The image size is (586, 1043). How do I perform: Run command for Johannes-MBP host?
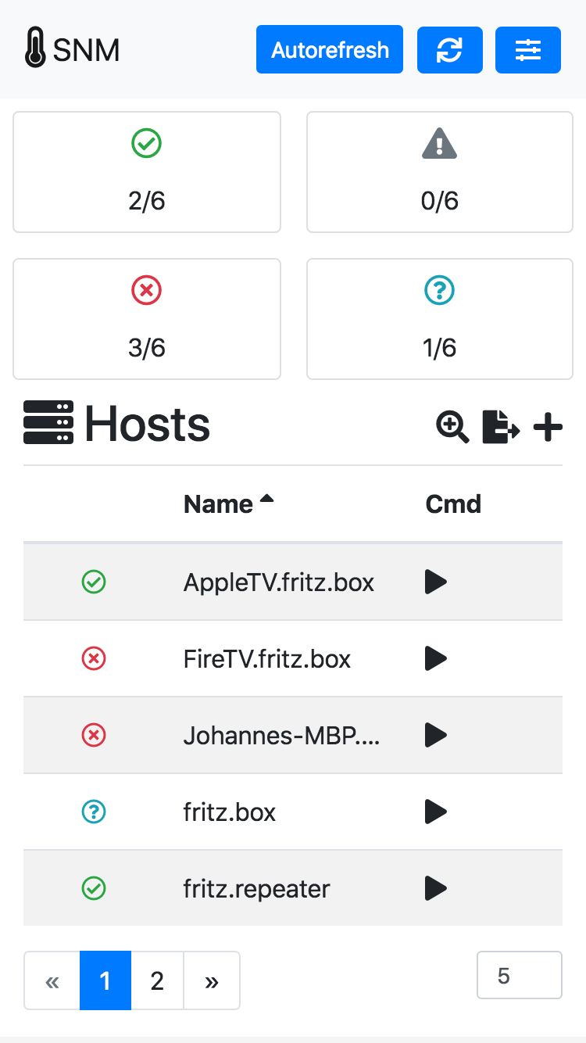coord(435,735)
